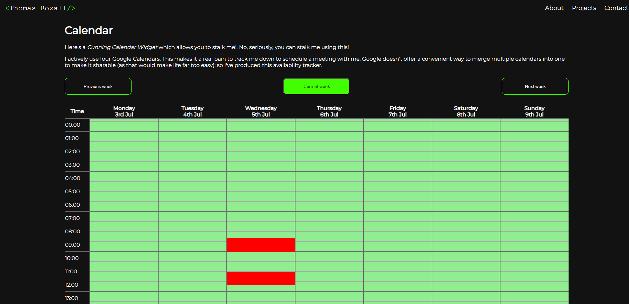The width and height of the screenshot is (629, 304).
Task: Click the 12:00 time row label
Action: tap(71, 285)
